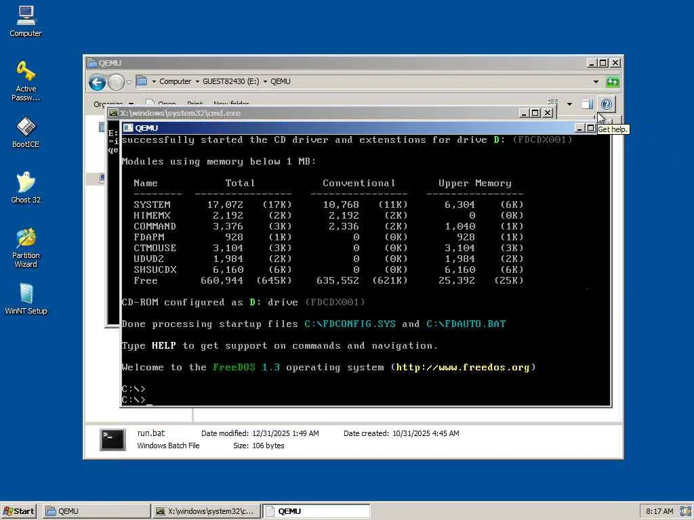Select Computer in the address breadcrumb
694x520 pixels.
coord(176,81)
